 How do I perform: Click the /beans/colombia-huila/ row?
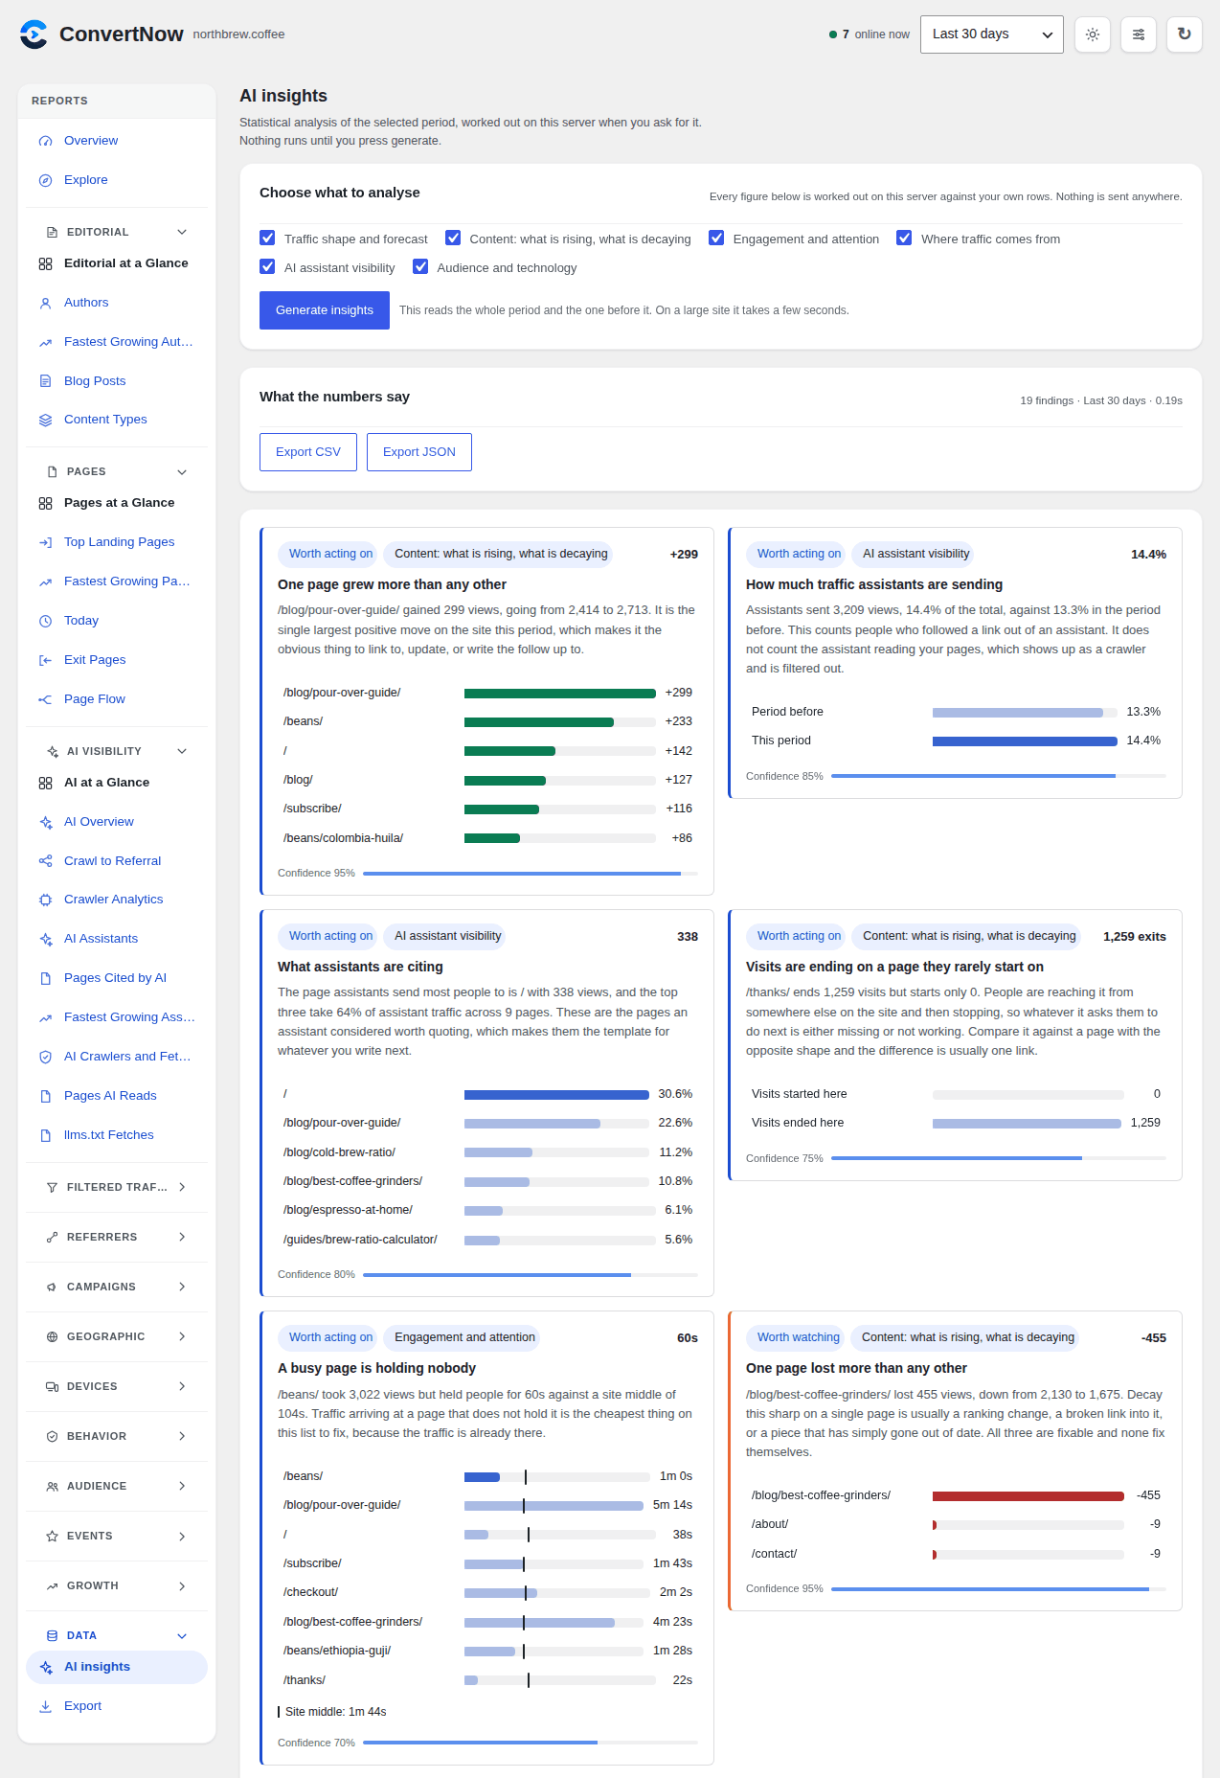487,838
